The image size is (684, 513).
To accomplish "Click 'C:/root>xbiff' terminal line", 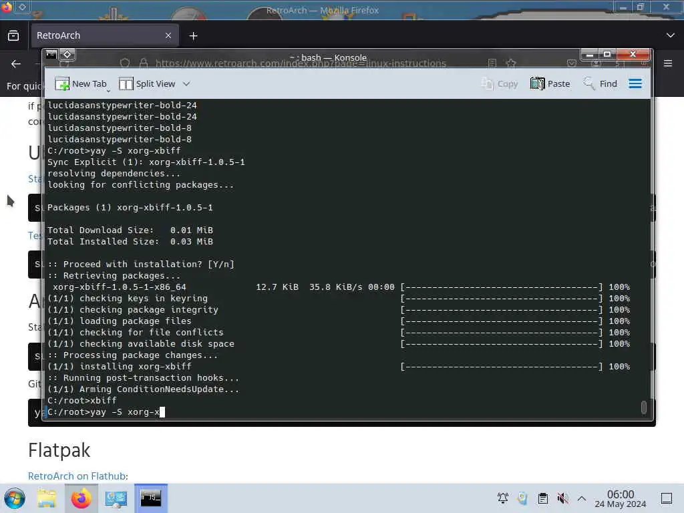I will (x=82, y=401).
